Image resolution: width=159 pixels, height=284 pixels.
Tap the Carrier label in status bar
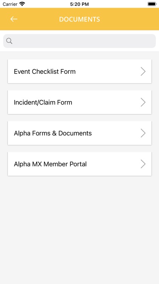point(10,4)
